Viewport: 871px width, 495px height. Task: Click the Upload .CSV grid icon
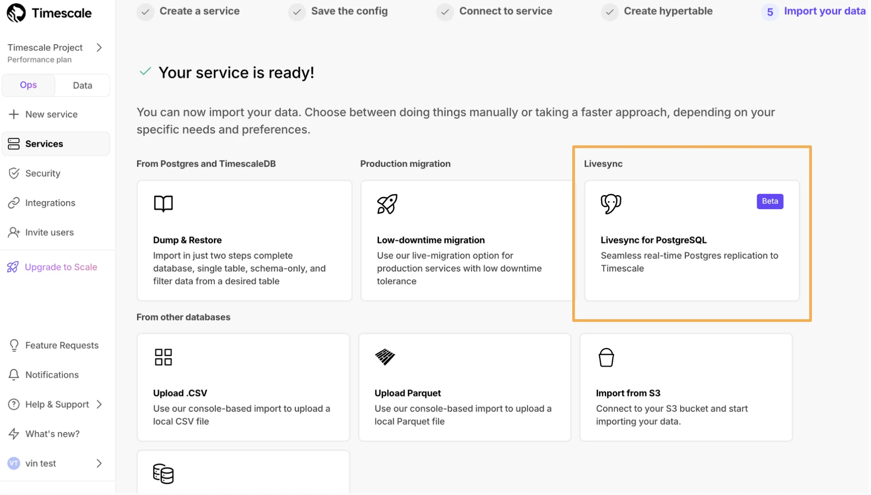click(x=163, y=357)
